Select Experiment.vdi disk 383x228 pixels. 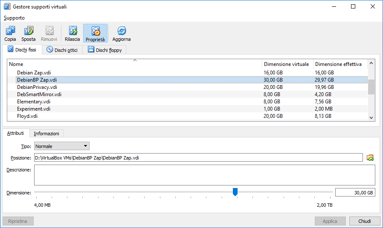click(x=187, y=109)
